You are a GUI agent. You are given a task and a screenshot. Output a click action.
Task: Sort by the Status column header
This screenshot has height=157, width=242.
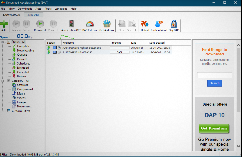tap(54, 43)
